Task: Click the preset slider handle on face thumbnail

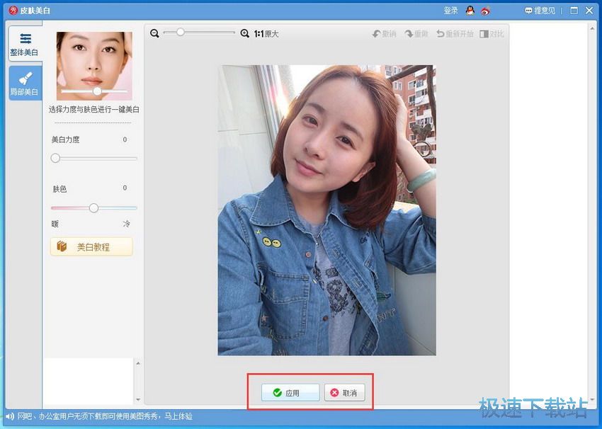Action: (97, 91)
